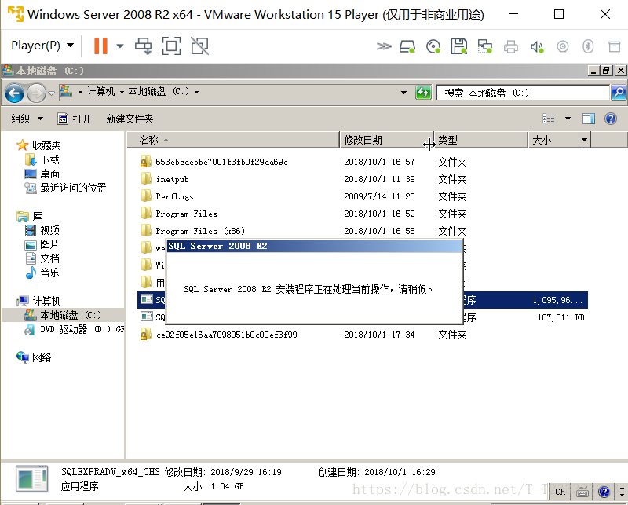This screenshot has height=505, width=628.
Task: Select folder ce92f05e16aa7098051b0c00ef3f99
Action: (227, 335)
